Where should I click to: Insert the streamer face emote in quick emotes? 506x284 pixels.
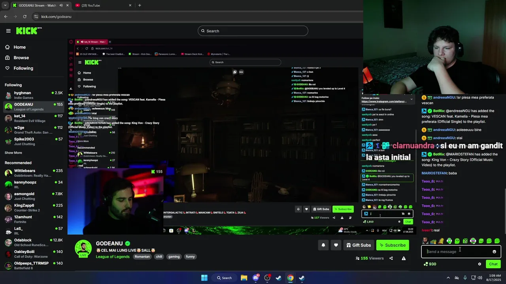click(425, 241)
